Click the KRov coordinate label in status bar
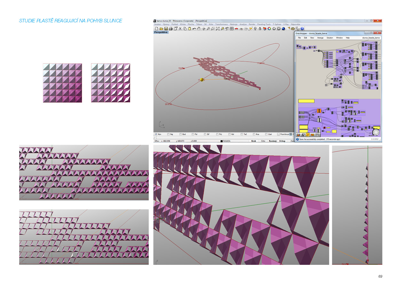Image resolution: width=402 pixels, height=284 pixels. coord(157,141)
